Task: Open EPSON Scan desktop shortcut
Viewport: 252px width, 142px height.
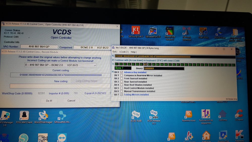Action: pos(220,33)
